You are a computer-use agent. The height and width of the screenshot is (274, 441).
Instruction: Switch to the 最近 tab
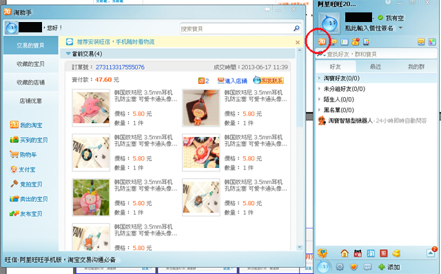click(376, 67)
